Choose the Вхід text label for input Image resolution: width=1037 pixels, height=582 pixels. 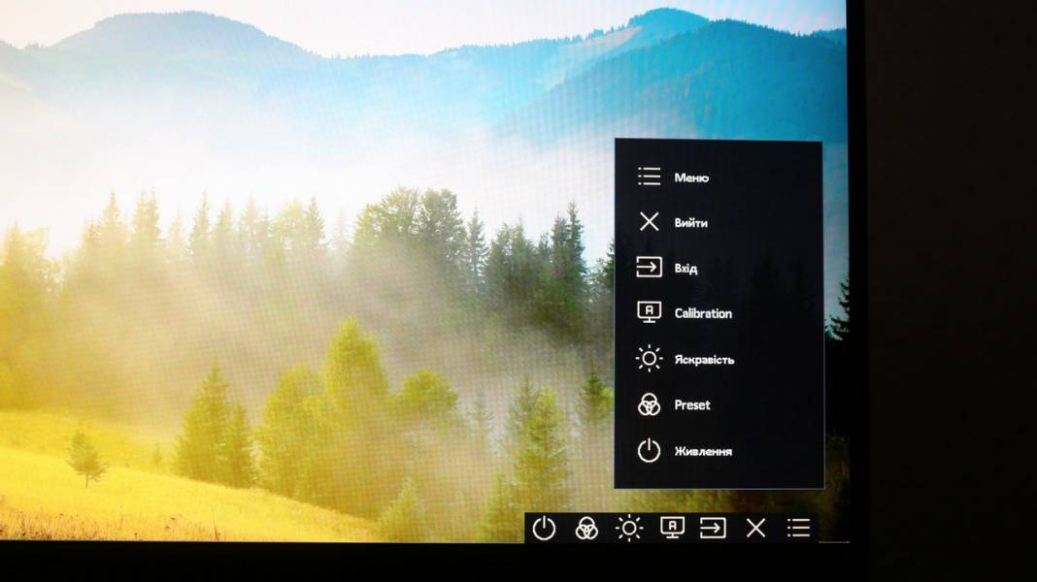click(686, 268)
